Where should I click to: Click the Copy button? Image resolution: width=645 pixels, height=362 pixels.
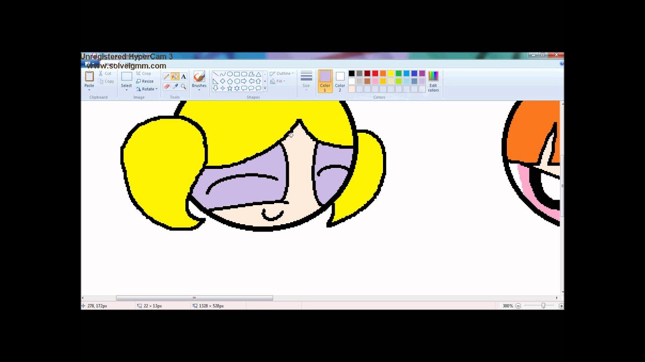pyautogui.click(x=106, y=81)
